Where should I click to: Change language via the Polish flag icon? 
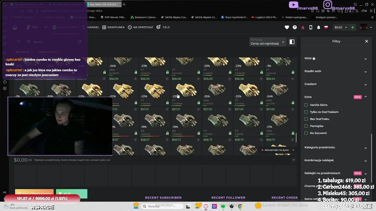point(326,27)
